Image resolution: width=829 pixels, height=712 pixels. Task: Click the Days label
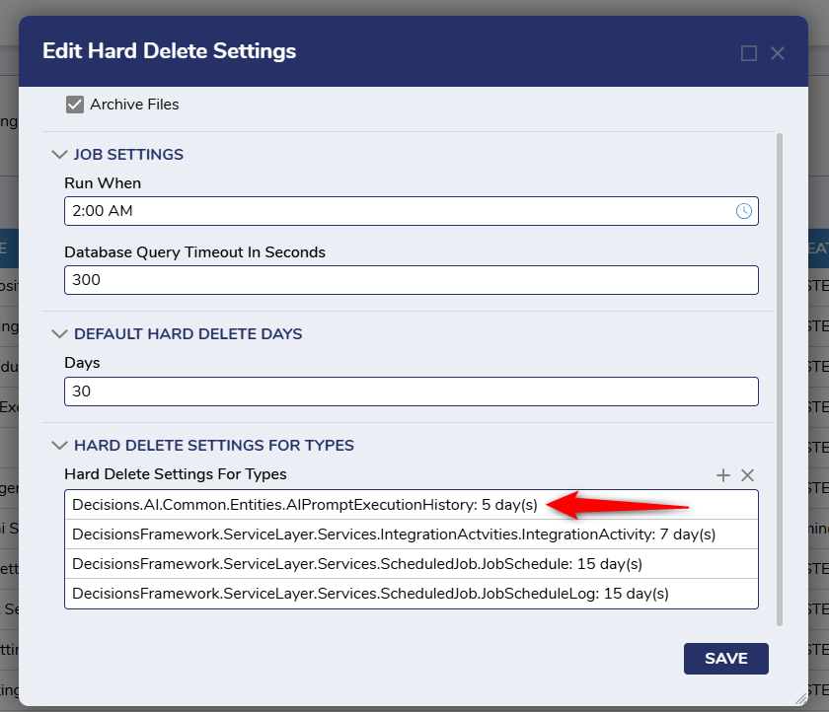pos(82,363)
